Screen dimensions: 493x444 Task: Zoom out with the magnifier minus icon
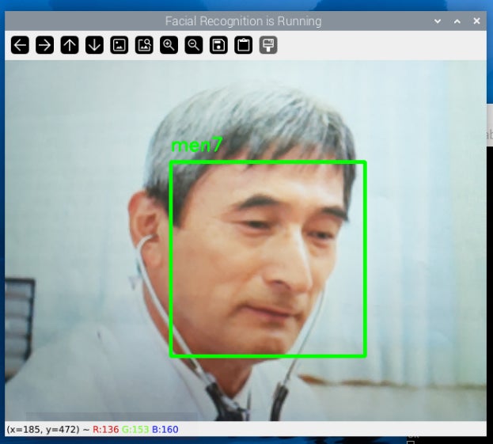point(193,45)
